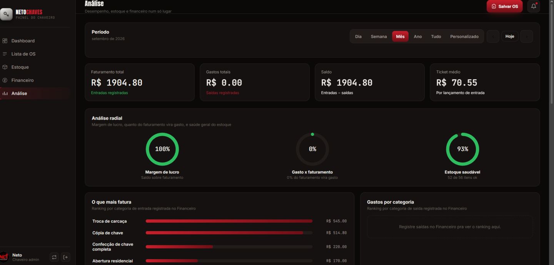This screenshot has height=265, width=554.
Task: Click 'Cópia de chave' category label
Action: click(108, 233)
